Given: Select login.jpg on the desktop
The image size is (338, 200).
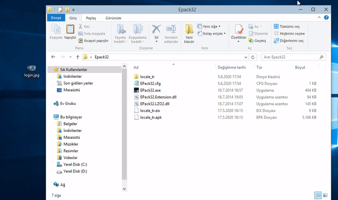Looking at the screenshot, I should [32, 71].
